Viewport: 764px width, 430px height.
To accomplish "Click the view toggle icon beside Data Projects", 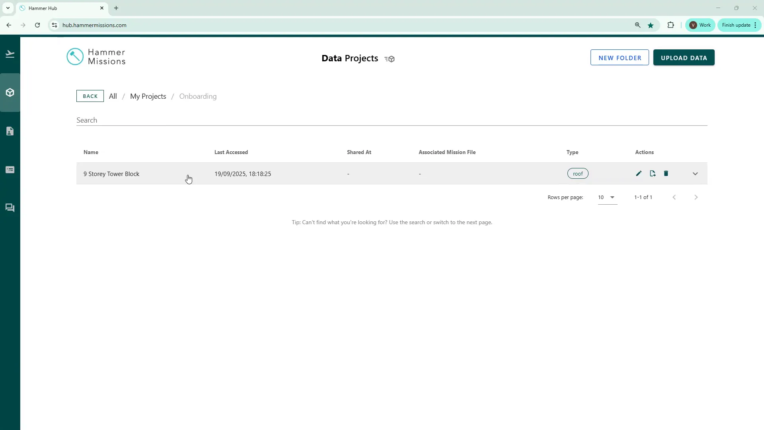I will [x=390, y=59].
